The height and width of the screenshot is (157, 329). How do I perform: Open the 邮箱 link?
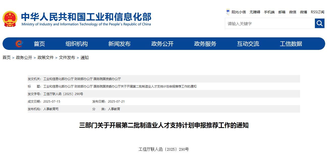click(x=282, y=12)
